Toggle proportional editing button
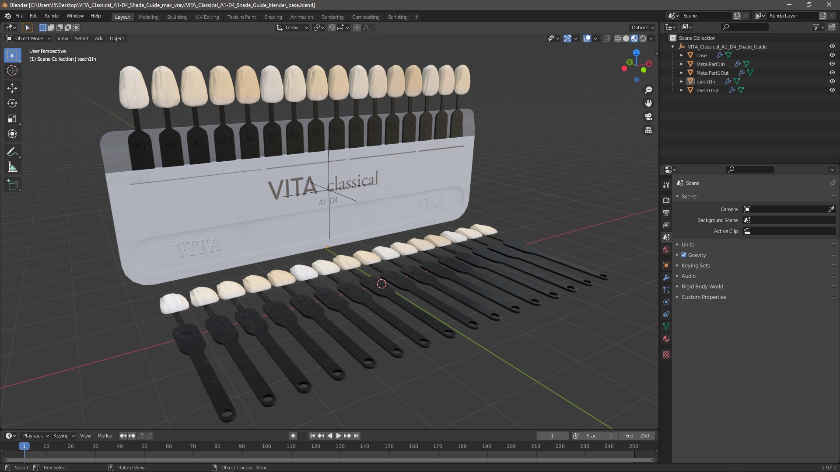This screenshot has width=840, height=472. (357, 28)
